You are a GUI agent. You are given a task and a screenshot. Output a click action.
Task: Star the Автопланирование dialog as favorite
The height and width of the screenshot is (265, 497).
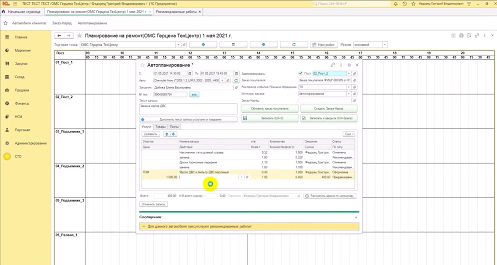pyautogui.click(x=142, y=65)
